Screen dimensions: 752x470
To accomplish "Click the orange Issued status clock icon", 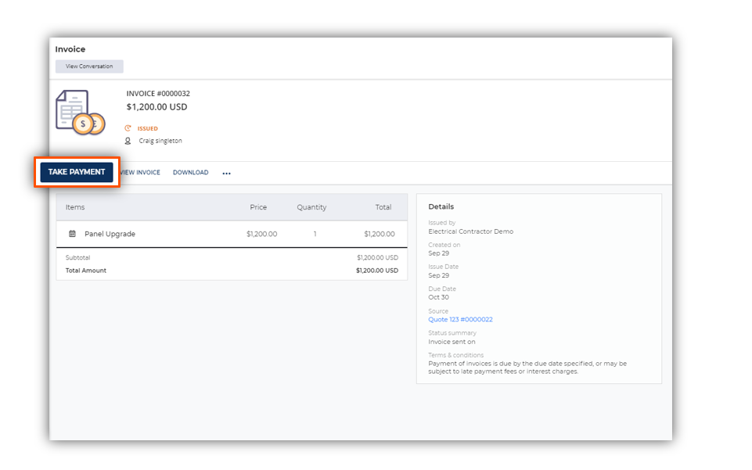I will tap(128, 128).
